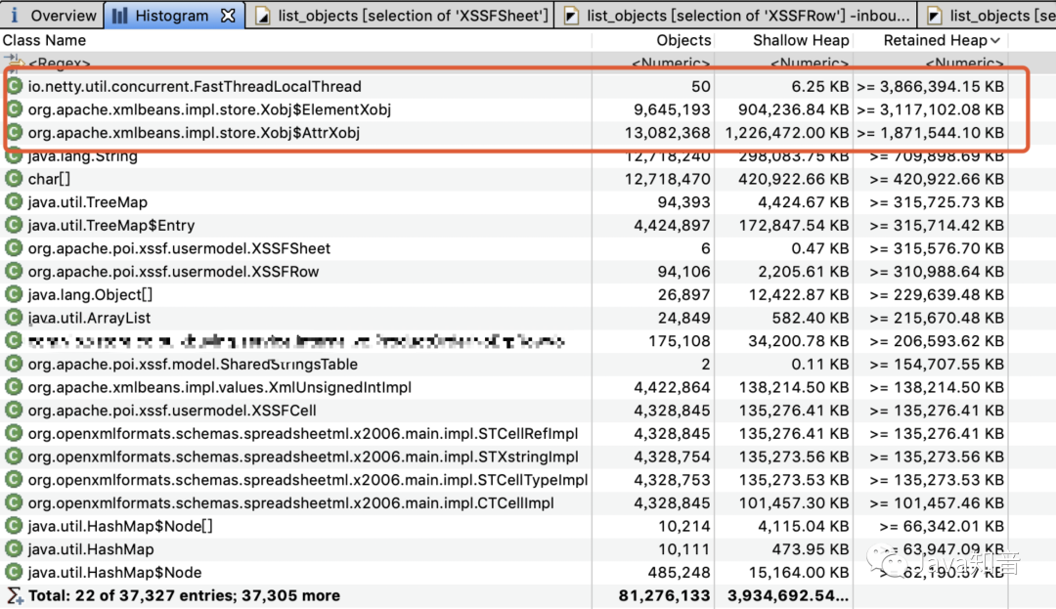Click Numeric filter under Shallow Heap column
The height and width of the screenshot is (609, 1056).
(809, 64)
